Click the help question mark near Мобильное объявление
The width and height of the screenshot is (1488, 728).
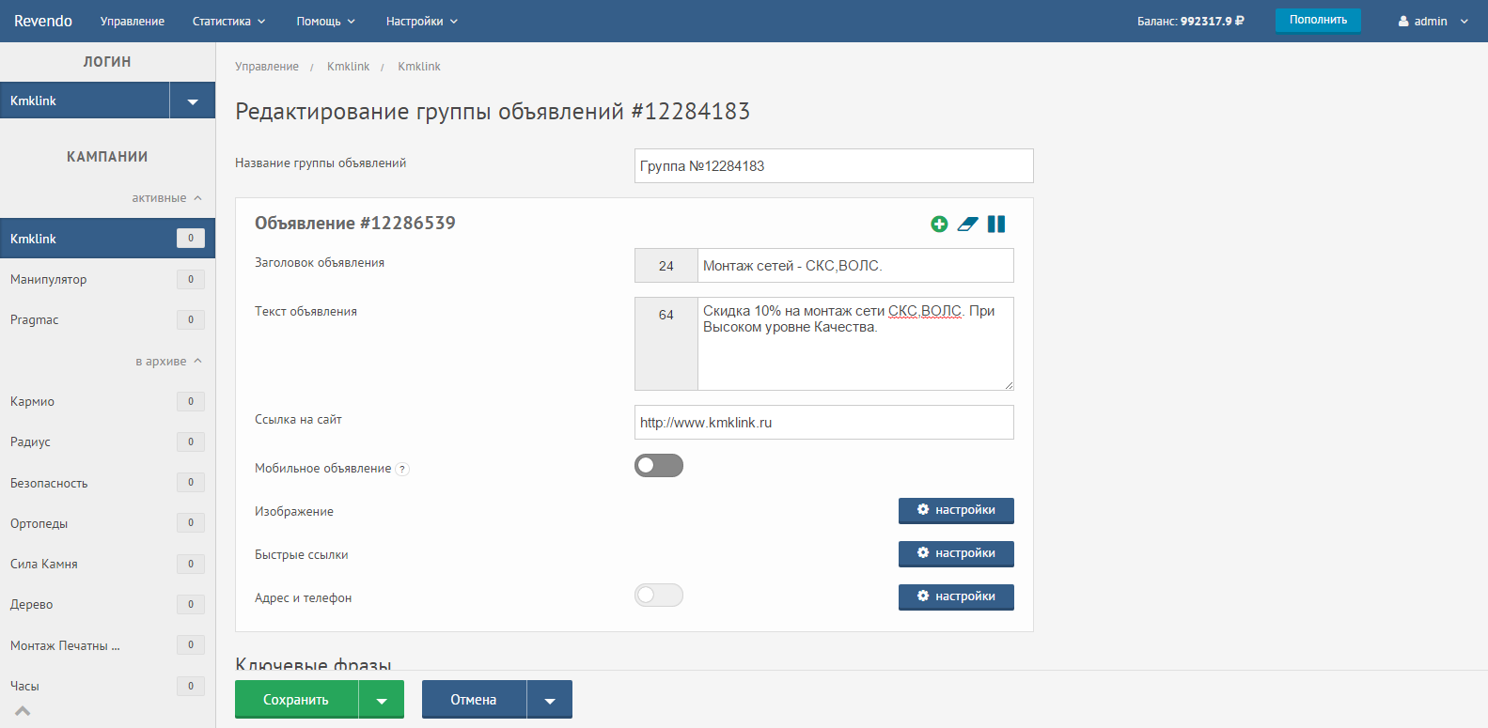[x=402, y=470]
